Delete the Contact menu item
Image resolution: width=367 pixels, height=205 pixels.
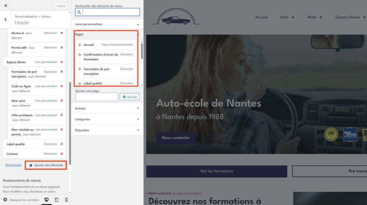[62, 154]
